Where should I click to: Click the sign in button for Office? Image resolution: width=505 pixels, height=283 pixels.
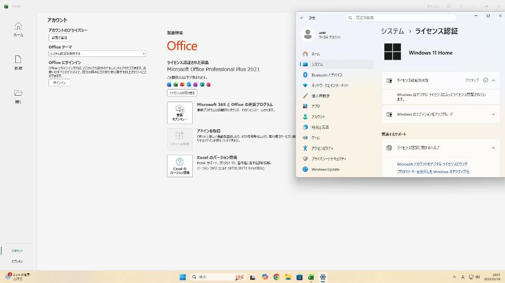coord(59,82)
